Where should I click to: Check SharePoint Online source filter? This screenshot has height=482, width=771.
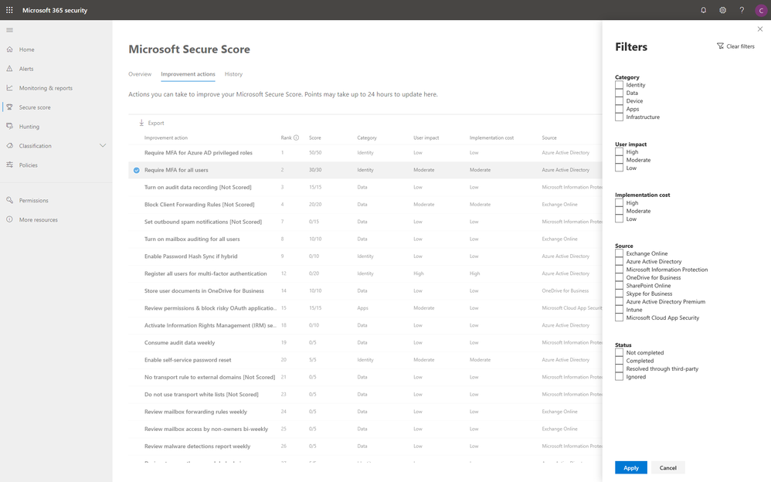click(x=619, y=286)
